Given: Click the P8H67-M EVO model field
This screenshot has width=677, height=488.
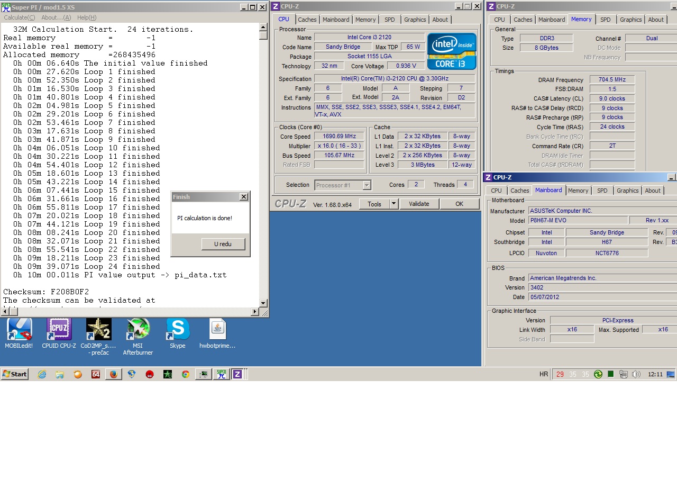Looking at the screenshot, I should point(578,220).
